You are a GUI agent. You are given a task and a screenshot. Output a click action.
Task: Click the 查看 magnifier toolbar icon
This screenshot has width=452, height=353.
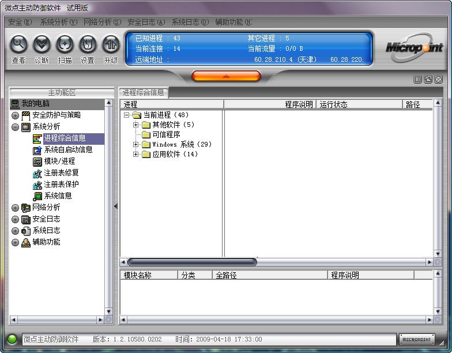pyautogui.click(x=18, y=44)
